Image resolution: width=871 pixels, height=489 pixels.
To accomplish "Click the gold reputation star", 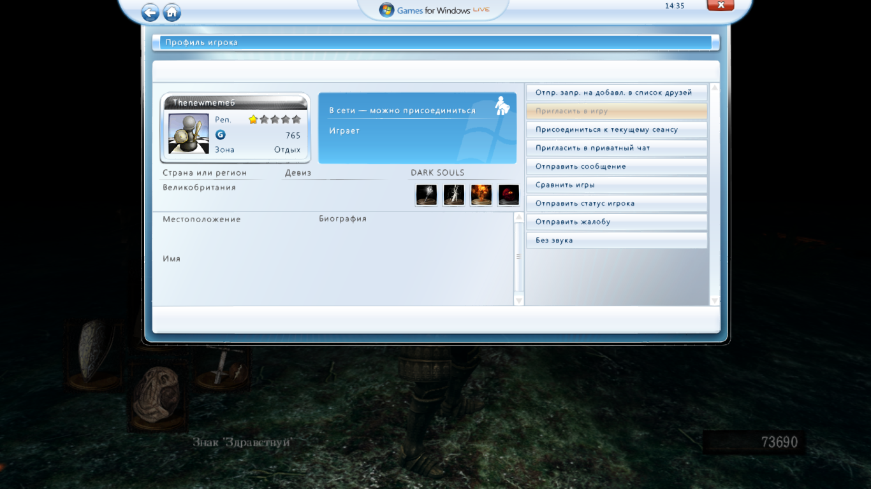I will coord(253,119).
